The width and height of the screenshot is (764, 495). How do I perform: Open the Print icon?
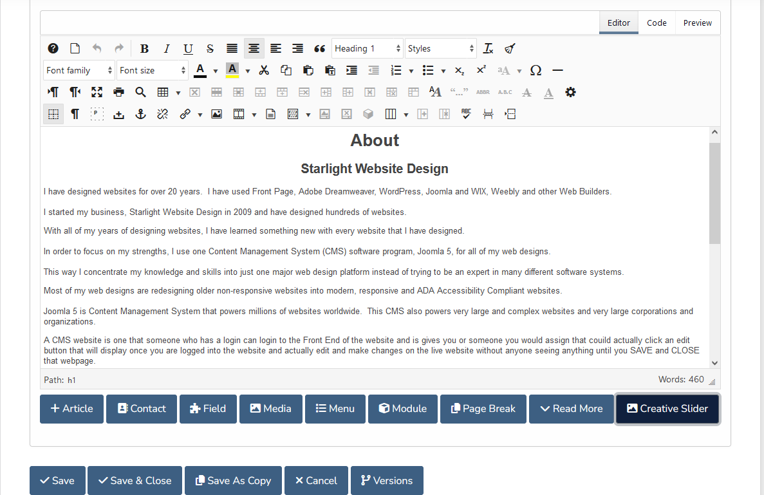[x=118, y=92]
